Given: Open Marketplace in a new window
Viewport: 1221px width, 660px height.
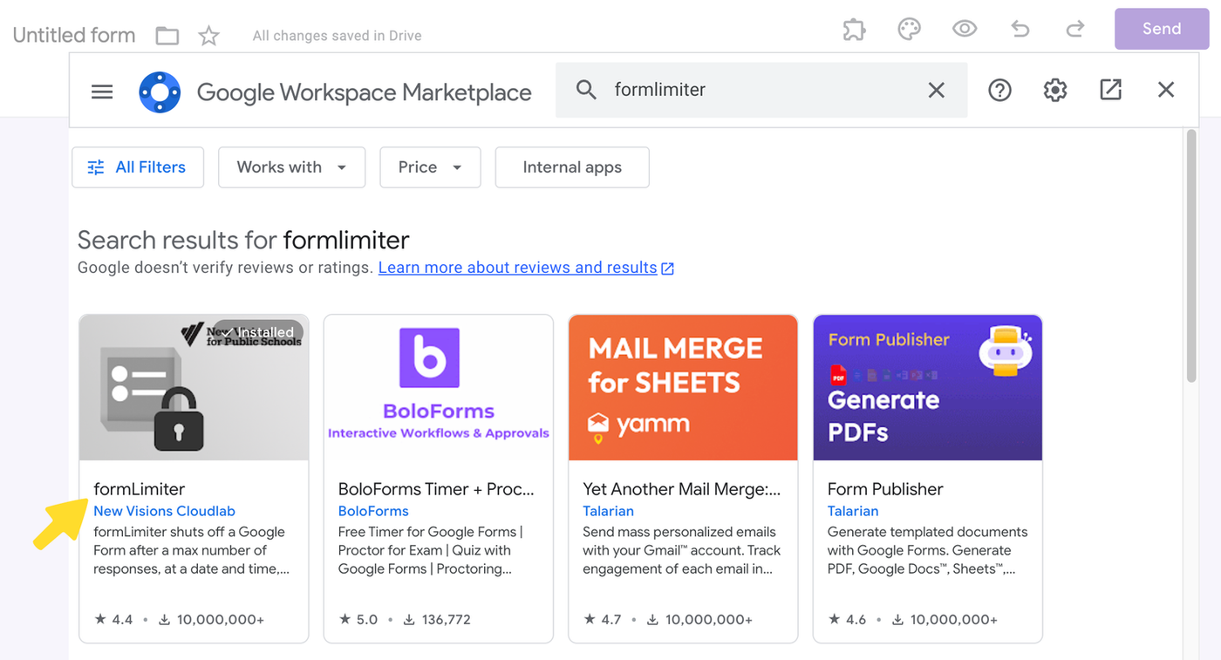Looking at the screenshot, I should pyautogui.click(x=1110, y=90).
